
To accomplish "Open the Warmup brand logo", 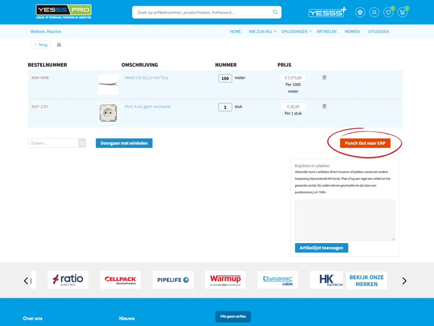I will (225, 280).
